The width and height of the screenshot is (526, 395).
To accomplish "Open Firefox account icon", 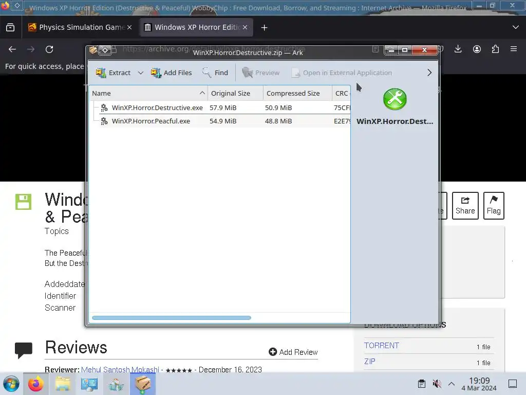I will click(x=477, y=49).
